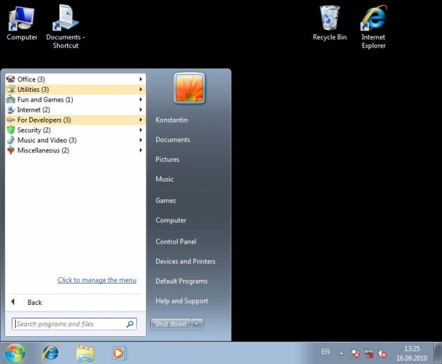
Task: Focus the Search programs and files box
Action: click(x=74, y=324)
